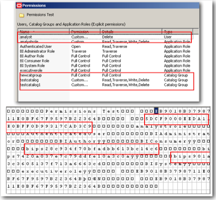Click the Permissions Test folder icon
Screen dimensions: 216x200
click(x=22, y=15)
